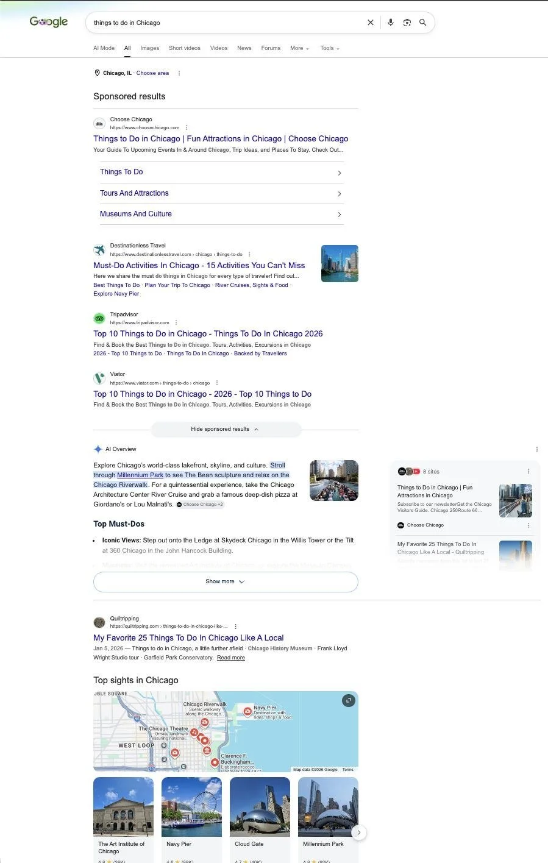
Task: Click the Destinationless Travel airplane favicon
Action: point(99,250)
